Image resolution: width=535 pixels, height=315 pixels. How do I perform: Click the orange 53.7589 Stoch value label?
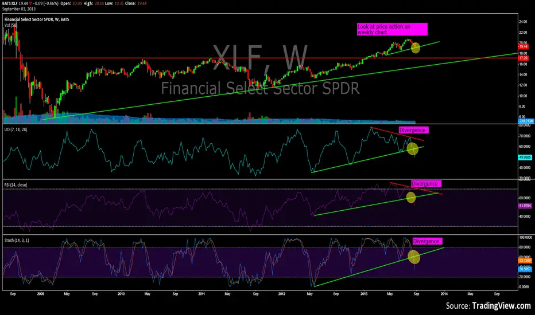point(525,261)
